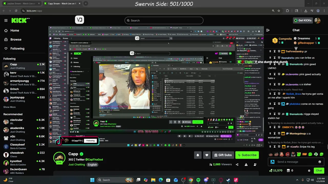Click Capp's verified badge next to name
This screenshot has height=184, width=328.
click(x=81, y=154)
